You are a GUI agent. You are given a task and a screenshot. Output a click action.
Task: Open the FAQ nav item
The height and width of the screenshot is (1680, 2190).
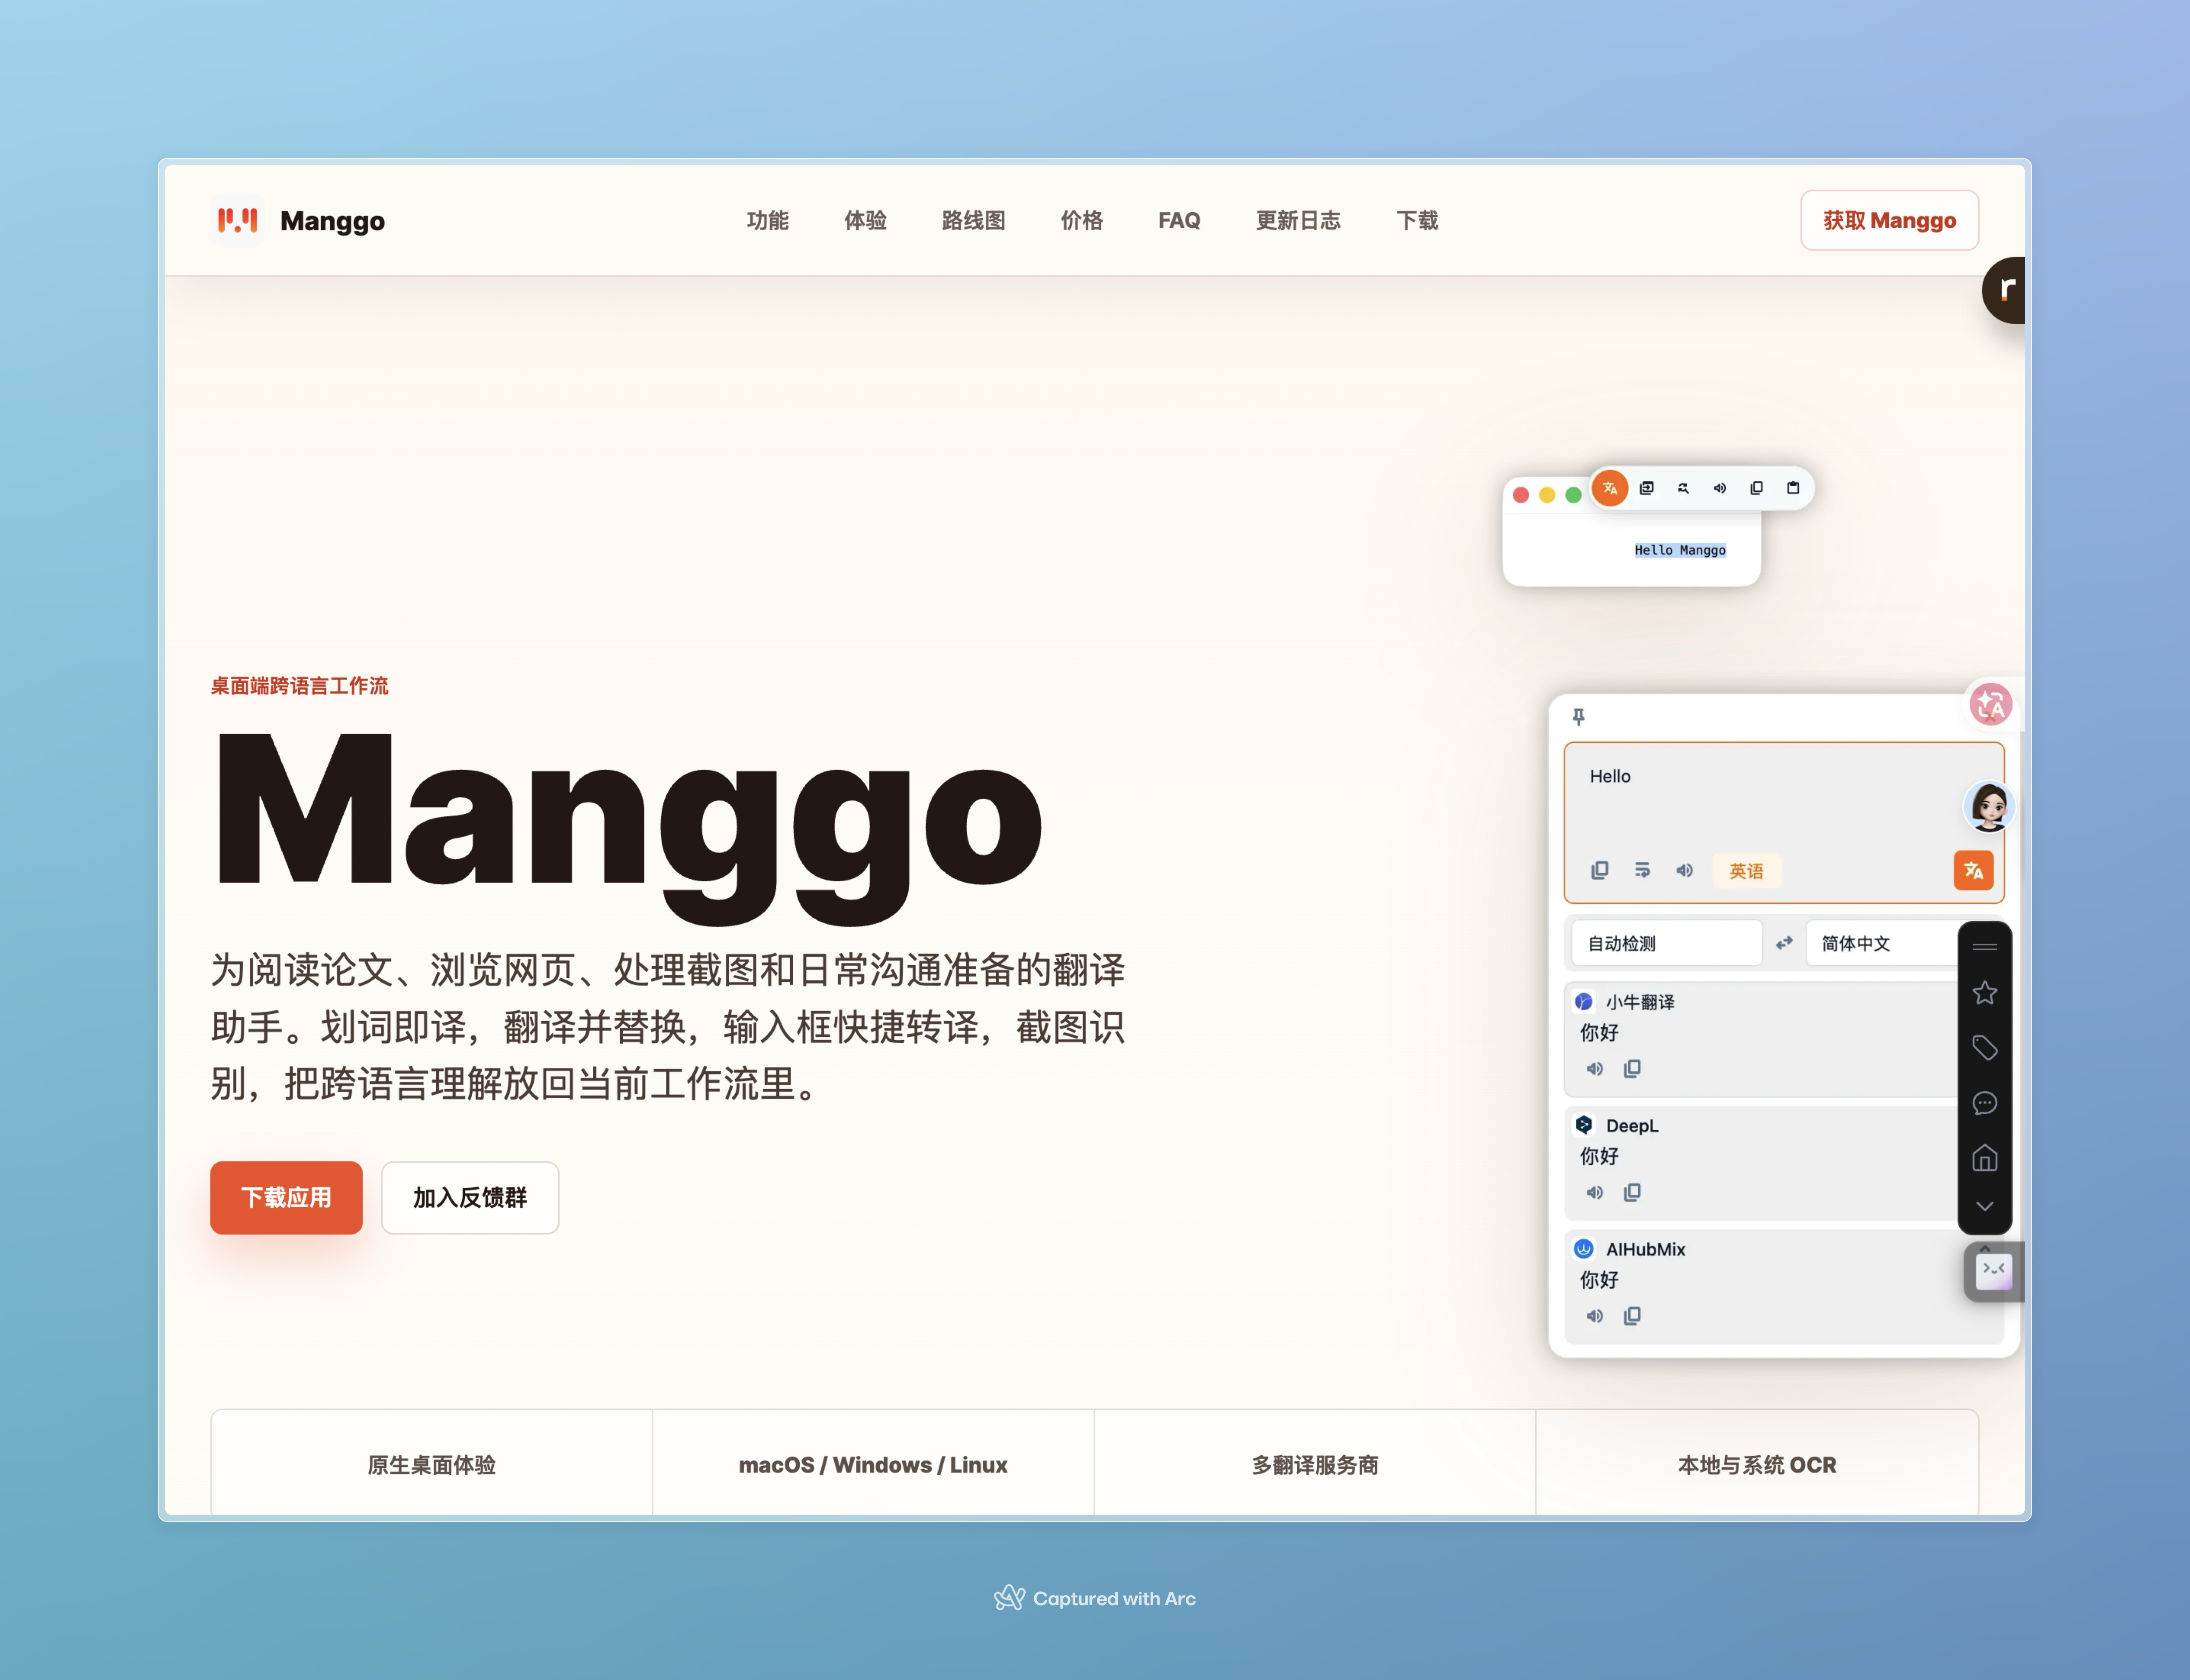[1179, 220]
